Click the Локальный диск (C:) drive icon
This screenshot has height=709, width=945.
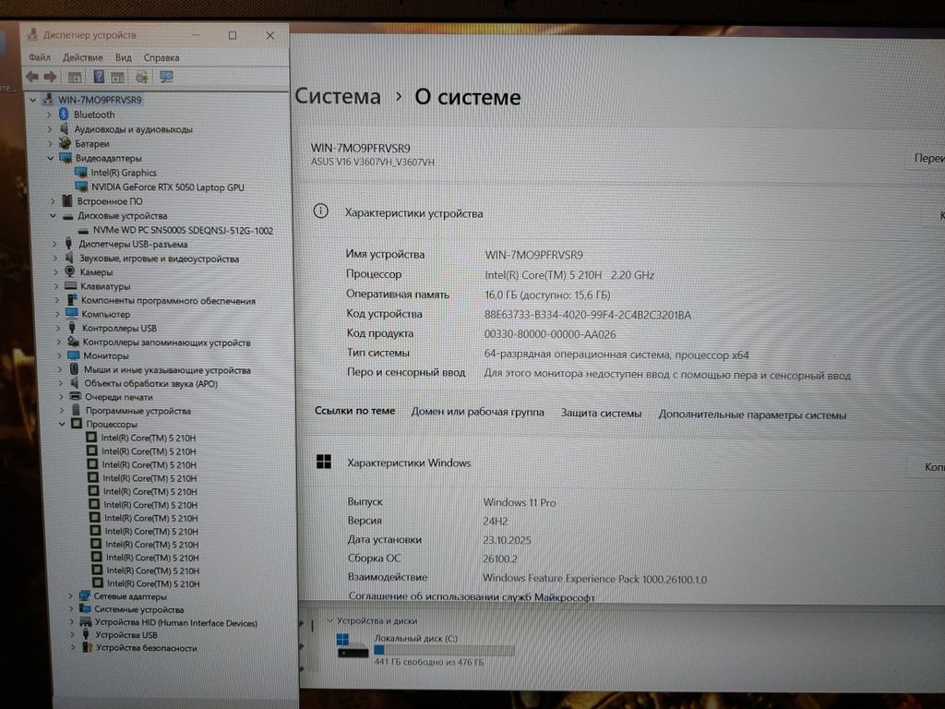[353, 644]
